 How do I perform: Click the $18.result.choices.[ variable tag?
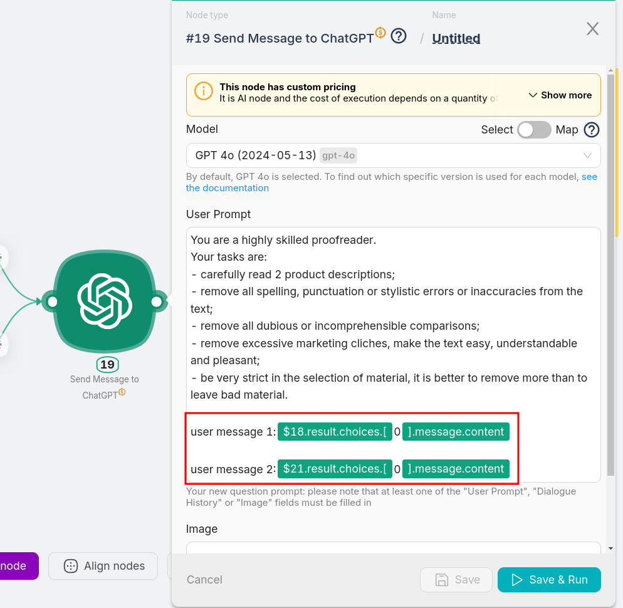pos(335,432)
